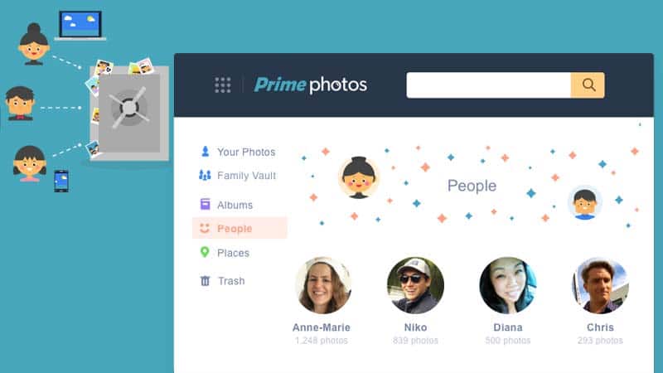Click the Trash bin icon
The image size is (663, 373).
pyautogui.click(x=205, y=280)
